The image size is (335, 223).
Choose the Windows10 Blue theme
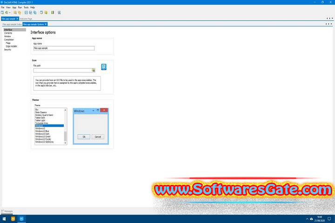point(49,131)
